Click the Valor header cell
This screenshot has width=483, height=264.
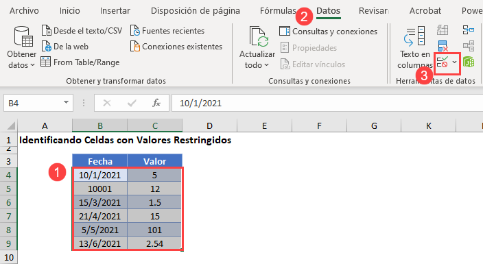154,161
